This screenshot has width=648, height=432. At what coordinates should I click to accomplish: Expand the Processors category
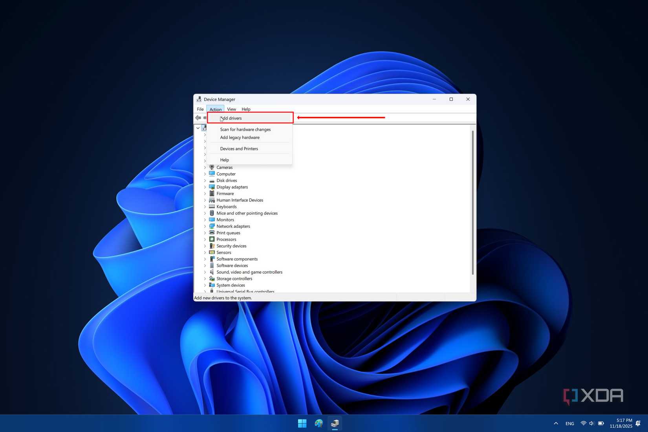205,239
